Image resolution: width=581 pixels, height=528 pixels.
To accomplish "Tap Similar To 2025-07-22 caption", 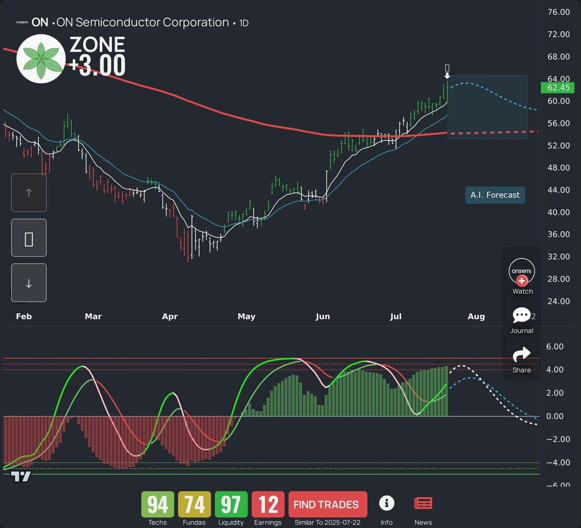I will click(327, 523).
